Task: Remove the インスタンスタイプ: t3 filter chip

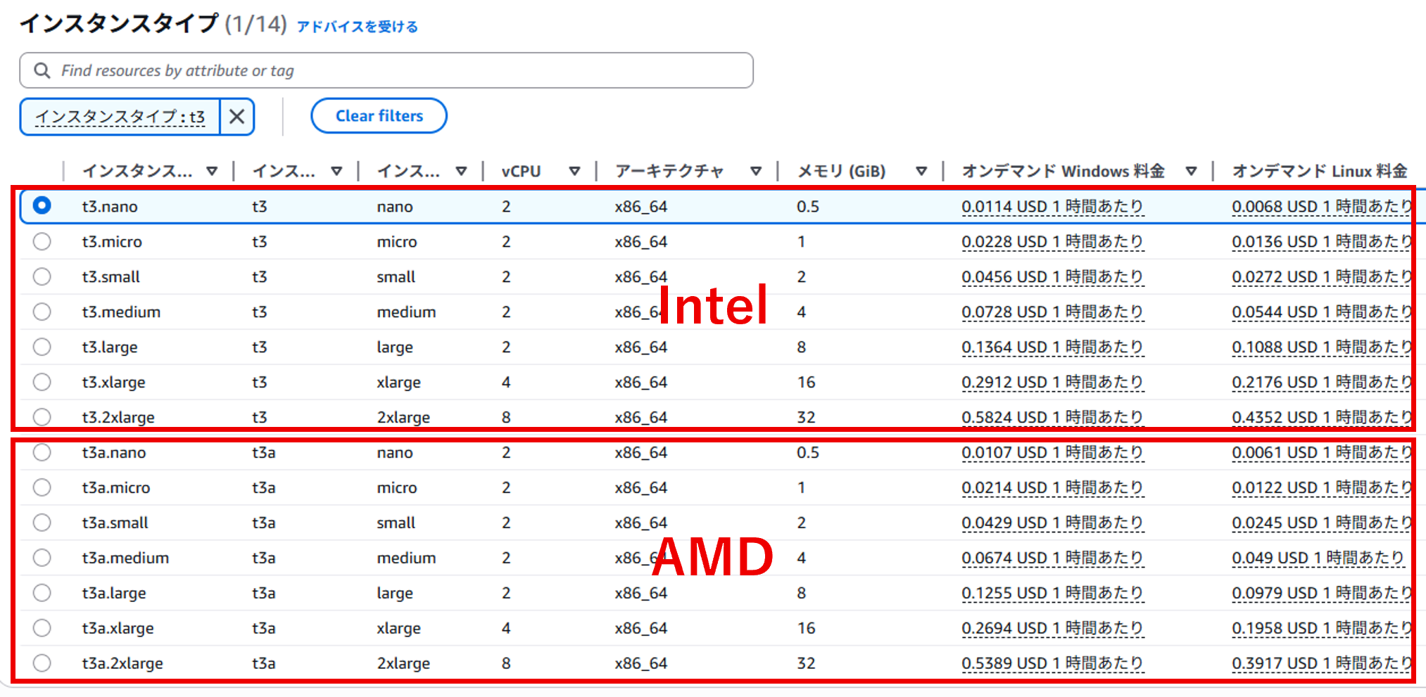Action: 237,116
